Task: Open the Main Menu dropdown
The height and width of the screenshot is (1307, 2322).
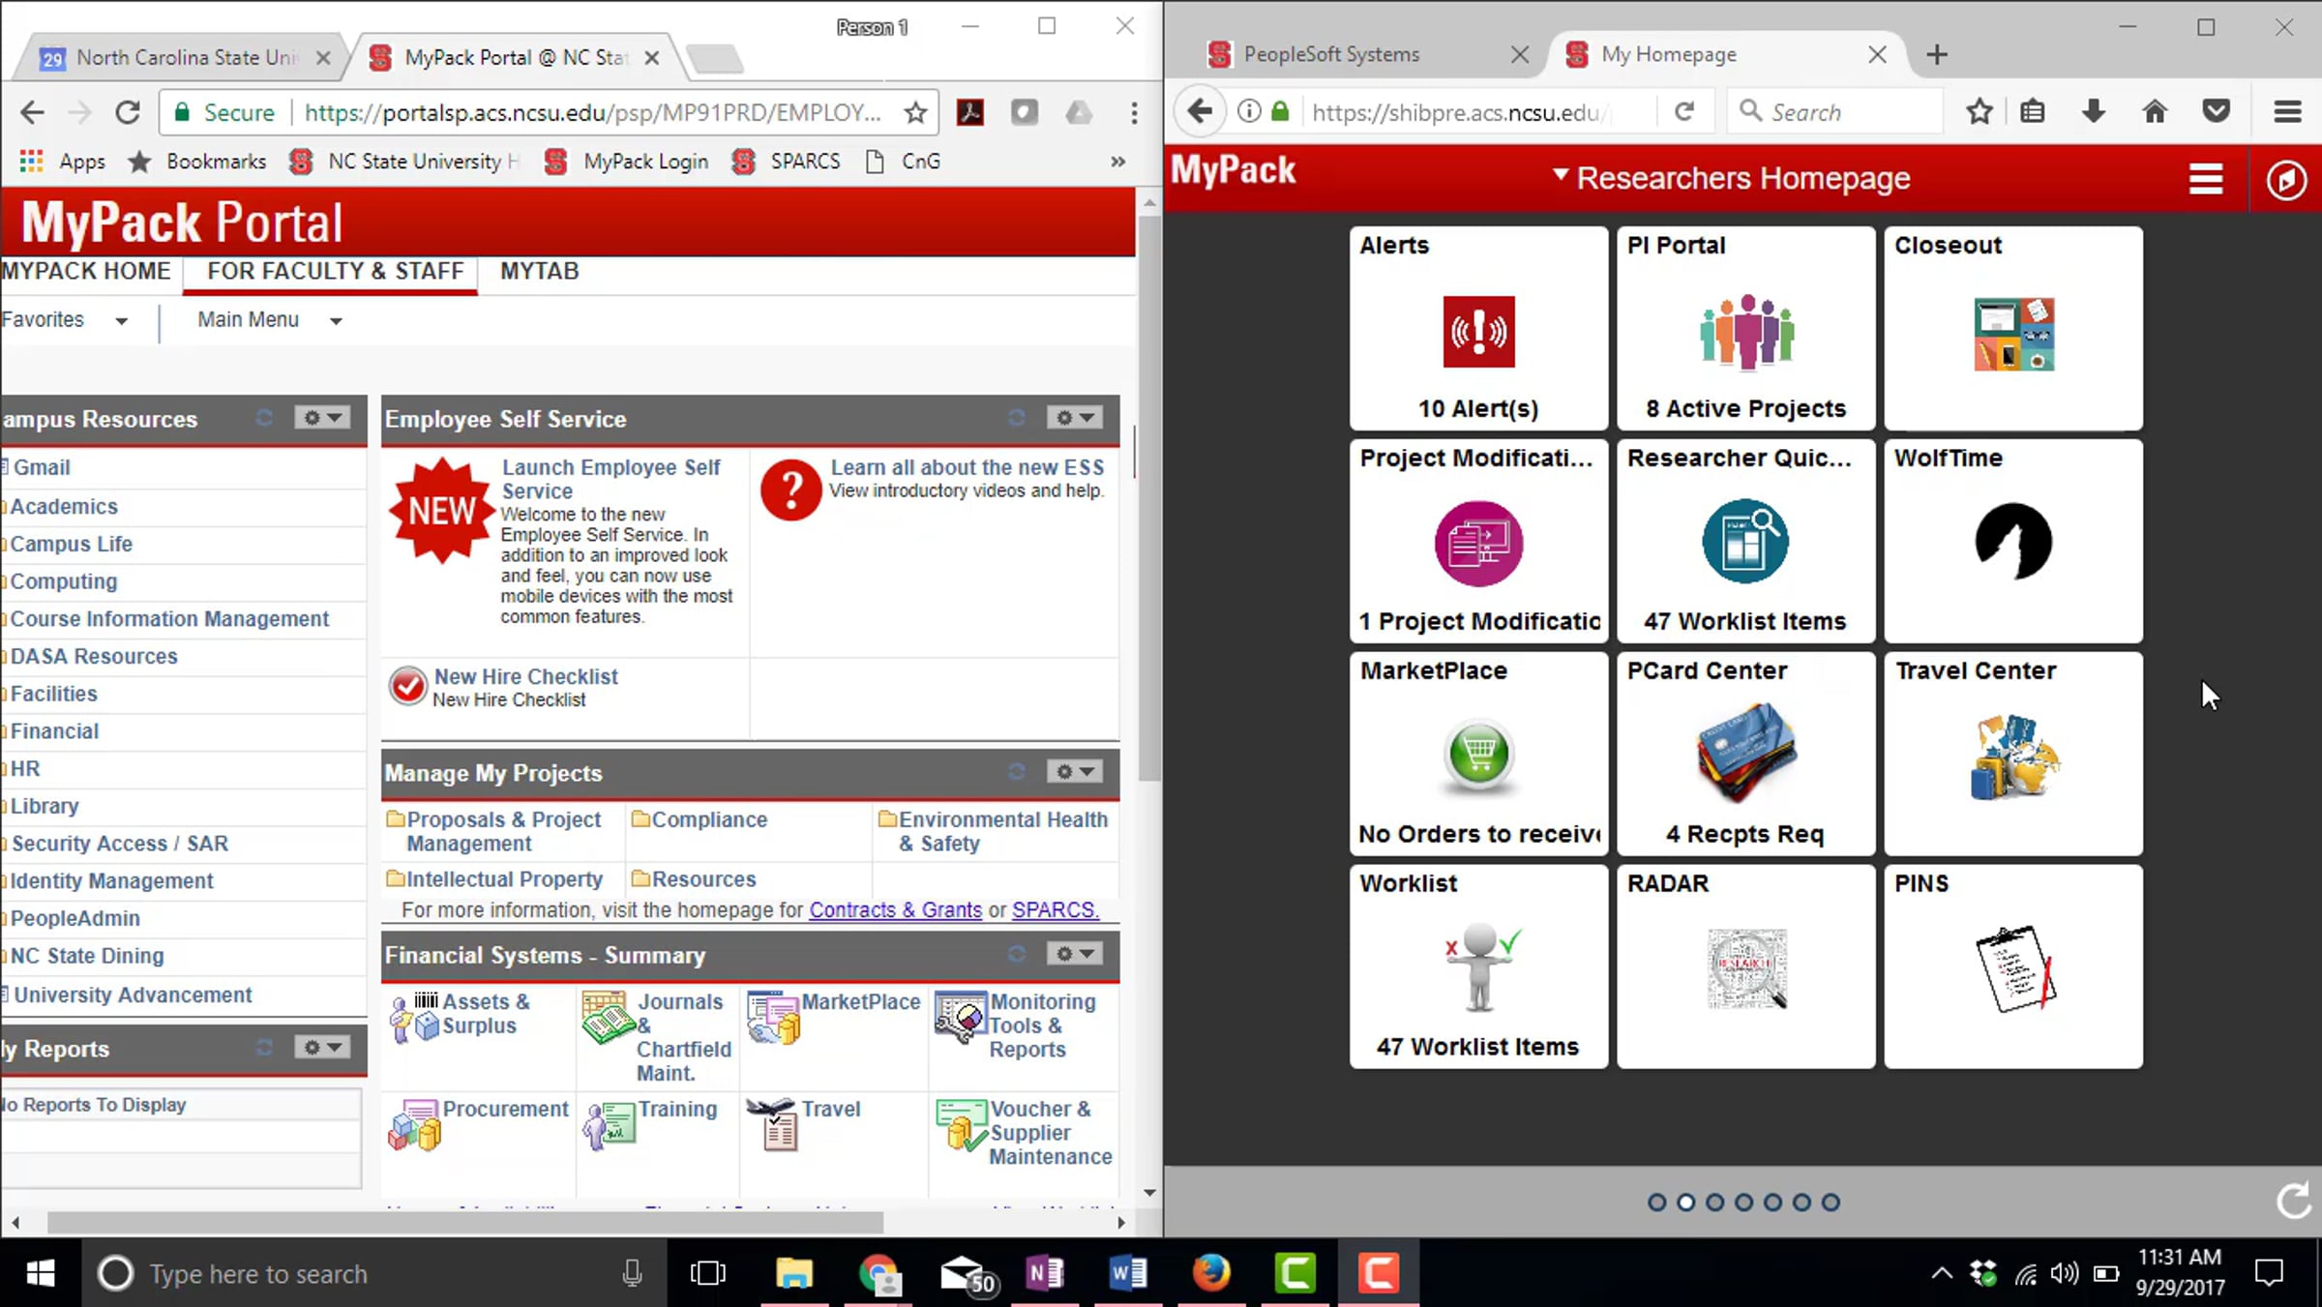Action: click(269, 320)
